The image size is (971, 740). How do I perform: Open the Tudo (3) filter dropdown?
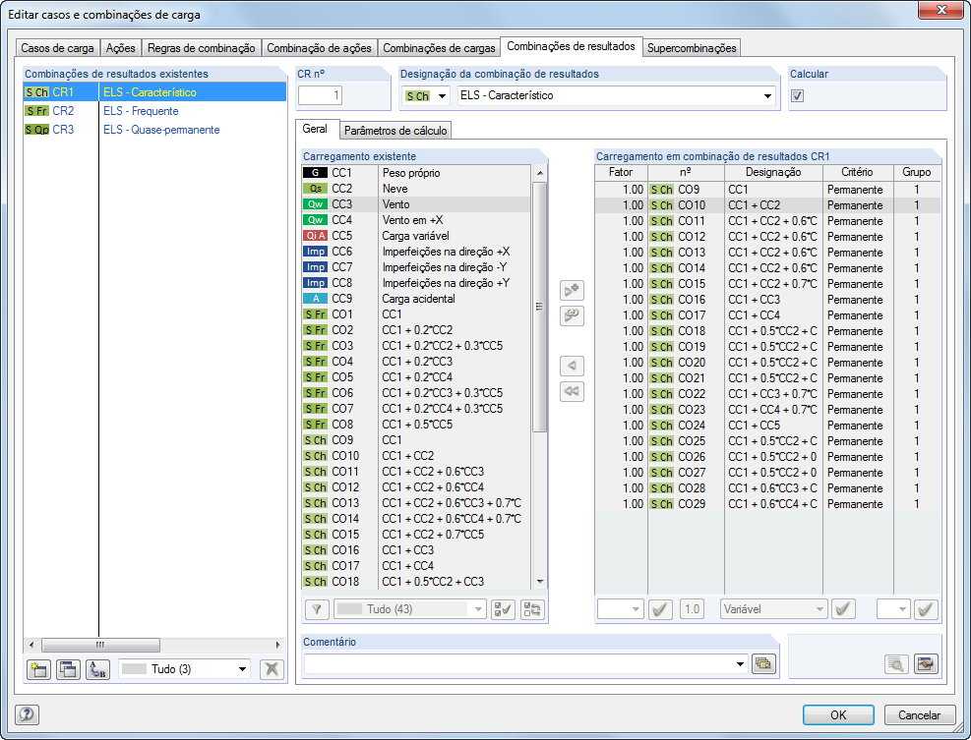[x=243, y=669]
